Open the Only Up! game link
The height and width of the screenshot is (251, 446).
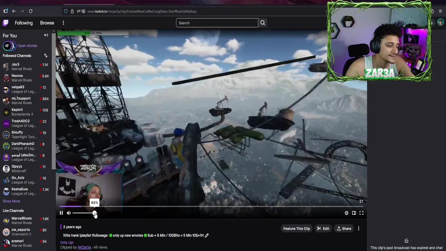(67, 242)
